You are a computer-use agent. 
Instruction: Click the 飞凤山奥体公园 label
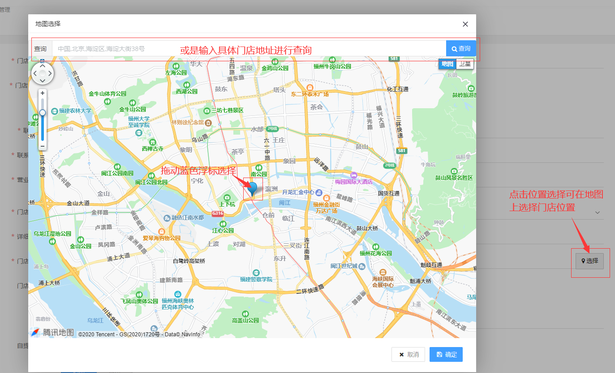[x=139, y=301]
